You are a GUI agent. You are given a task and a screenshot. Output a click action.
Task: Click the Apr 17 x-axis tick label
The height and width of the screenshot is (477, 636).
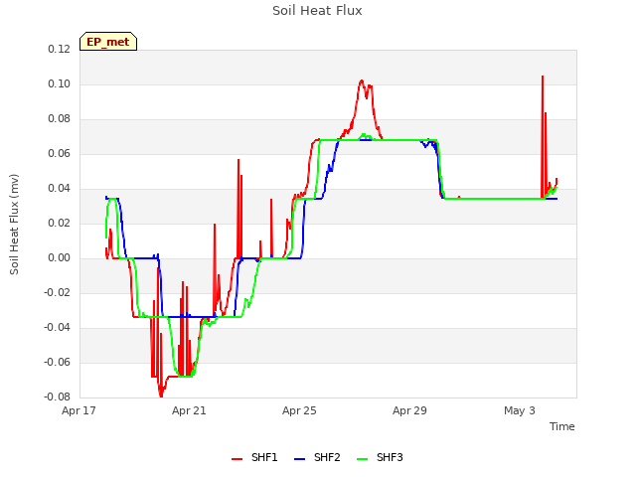pos(79,410)
